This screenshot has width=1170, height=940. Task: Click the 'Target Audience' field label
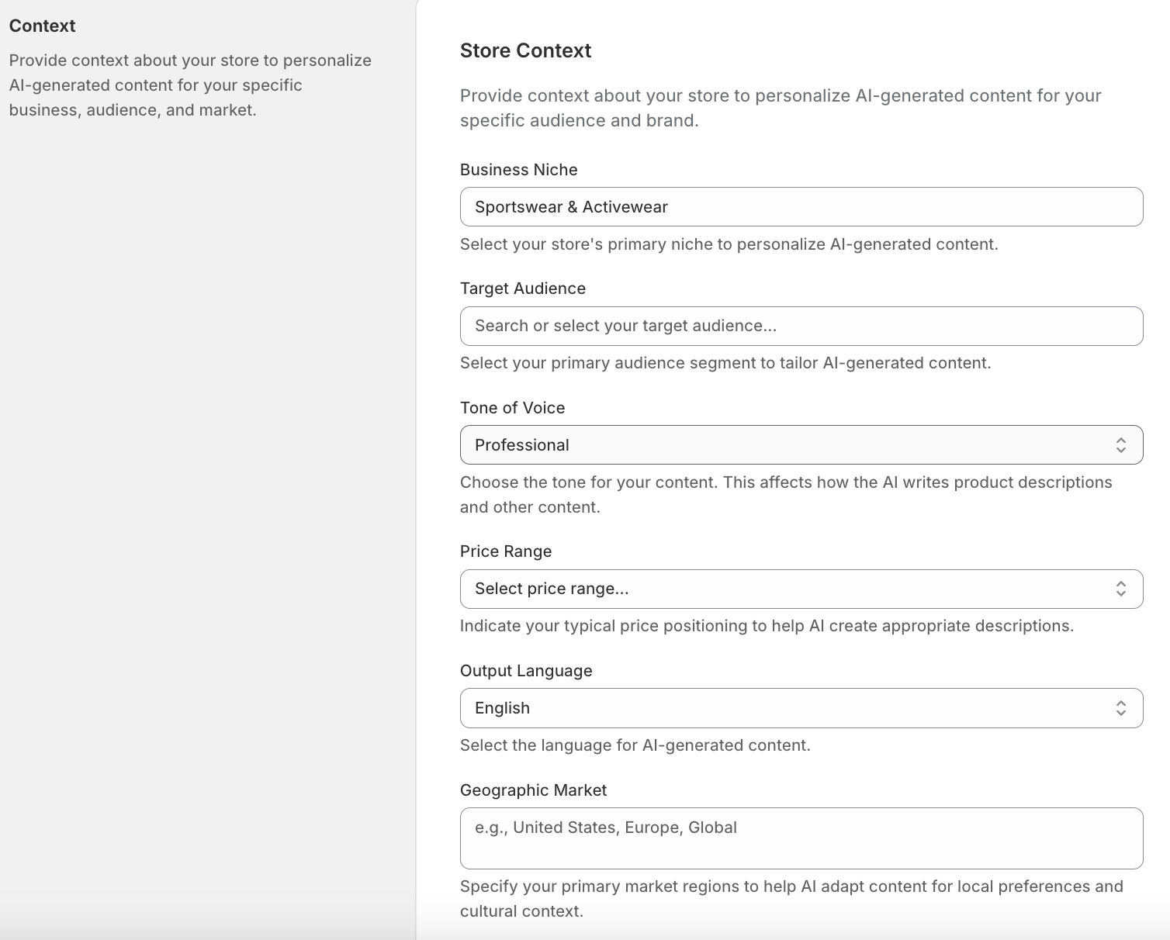point(522,289)
